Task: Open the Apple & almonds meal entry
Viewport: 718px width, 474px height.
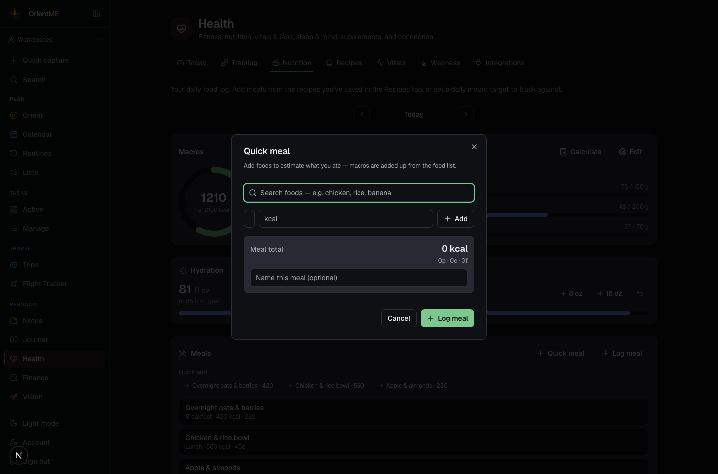Action: coord(414,467)
